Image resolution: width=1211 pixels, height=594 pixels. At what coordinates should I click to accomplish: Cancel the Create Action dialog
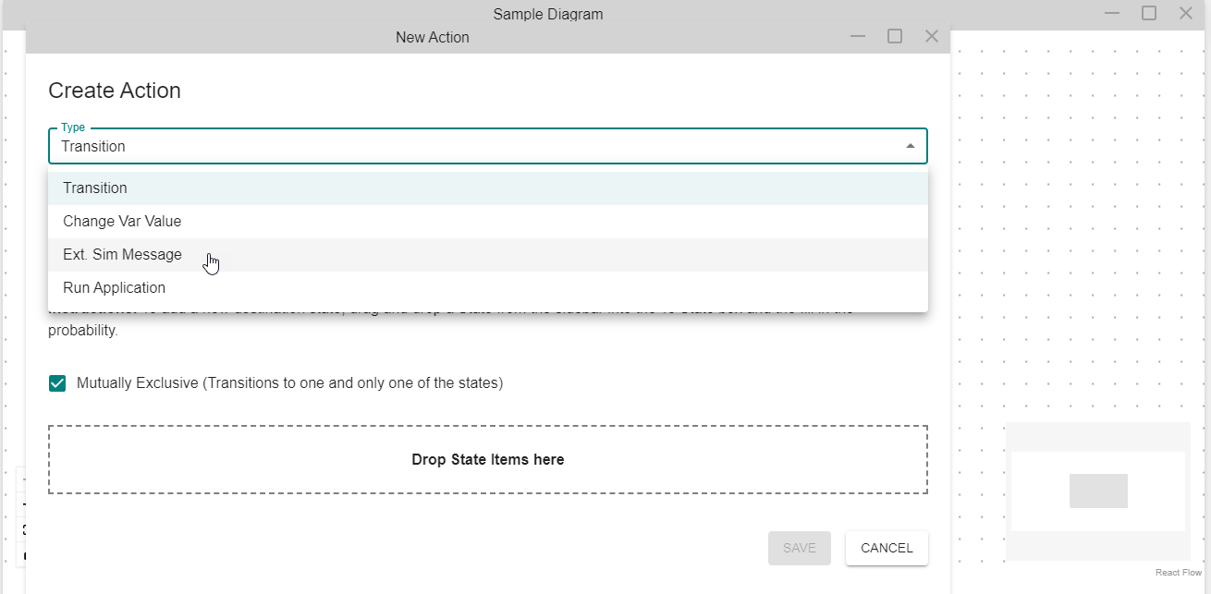click(x=887, y=548)
